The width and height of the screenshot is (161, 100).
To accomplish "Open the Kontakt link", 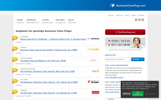I will click(141, 15).
